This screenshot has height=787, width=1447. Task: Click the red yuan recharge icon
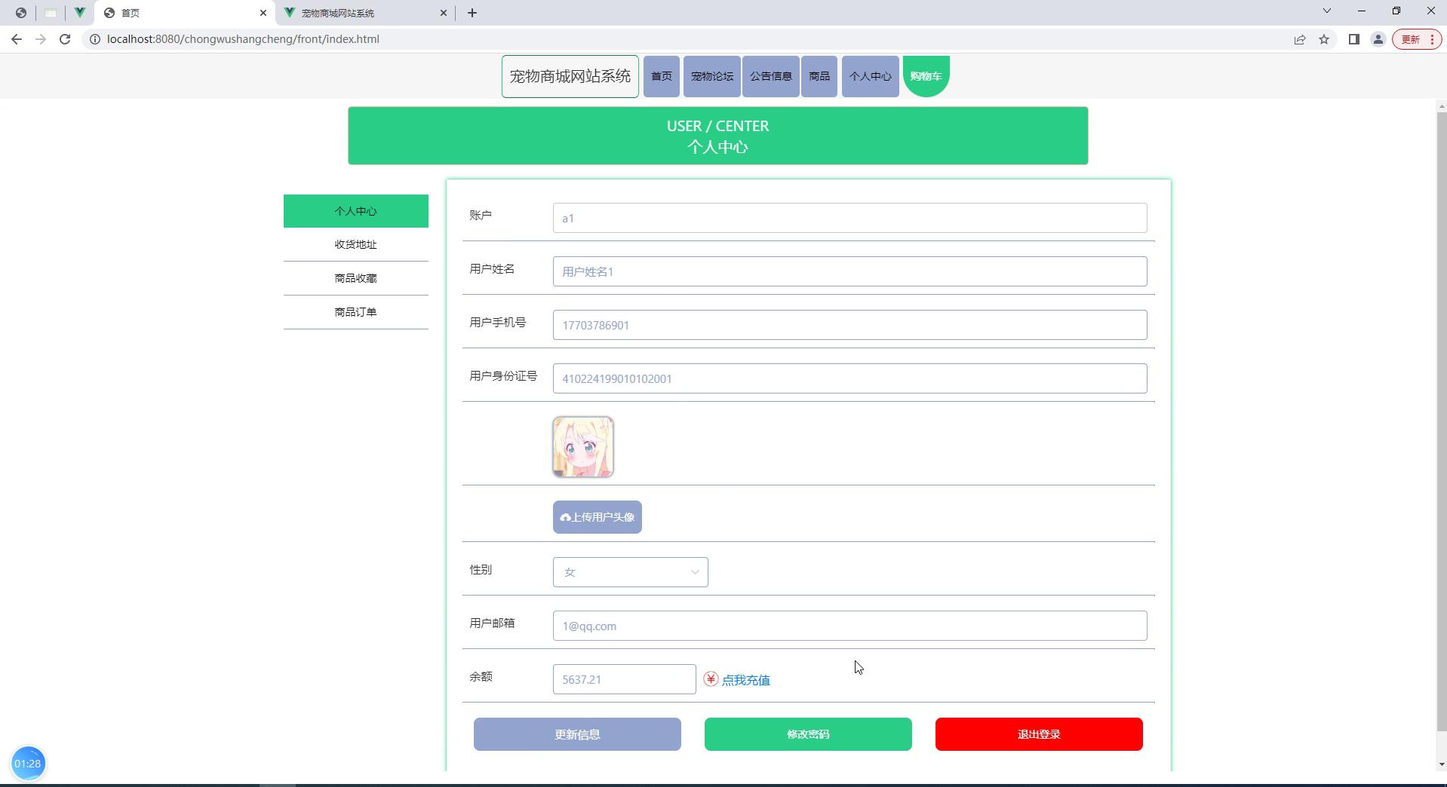click(711, 679)
